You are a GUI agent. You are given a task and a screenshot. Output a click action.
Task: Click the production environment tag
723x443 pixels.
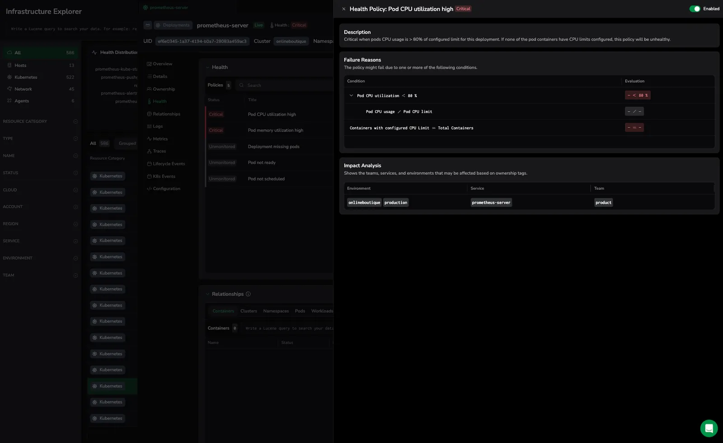[396, 203]
